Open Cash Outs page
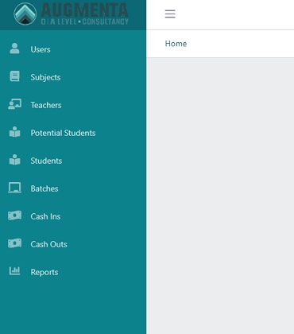 point(73,244)
